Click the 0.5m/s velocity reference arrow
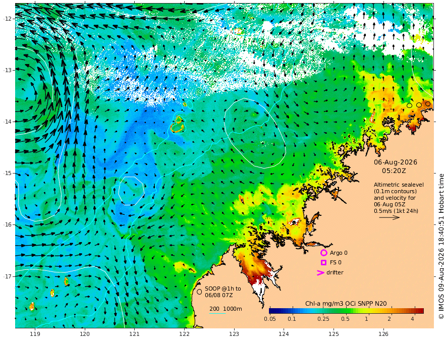This screenshot has height=343, width=444. (390, 217)
